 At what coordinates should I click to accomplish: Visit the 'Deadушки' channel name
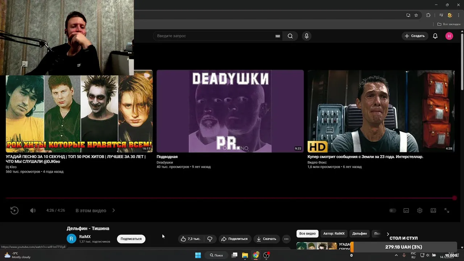165,162
